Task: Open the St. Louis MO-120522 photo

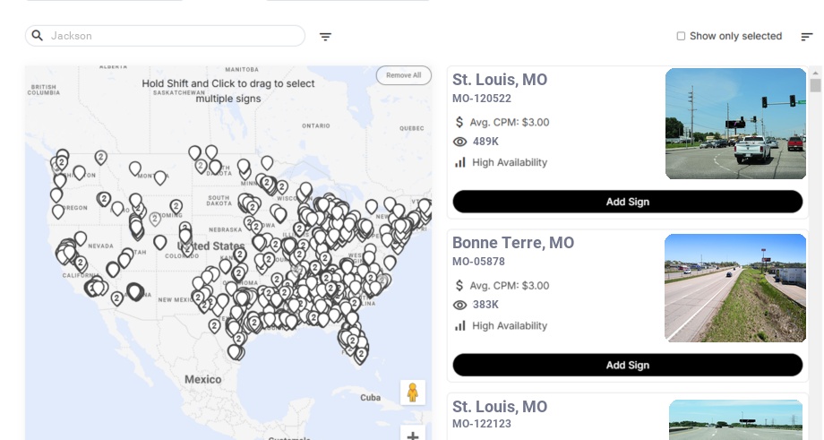Action: 735,124
